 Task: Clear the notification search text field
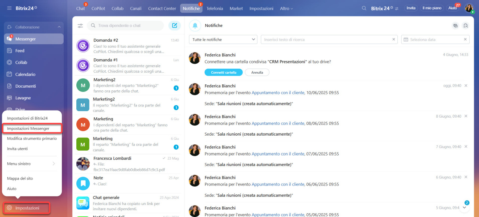[x=394, y=39]
